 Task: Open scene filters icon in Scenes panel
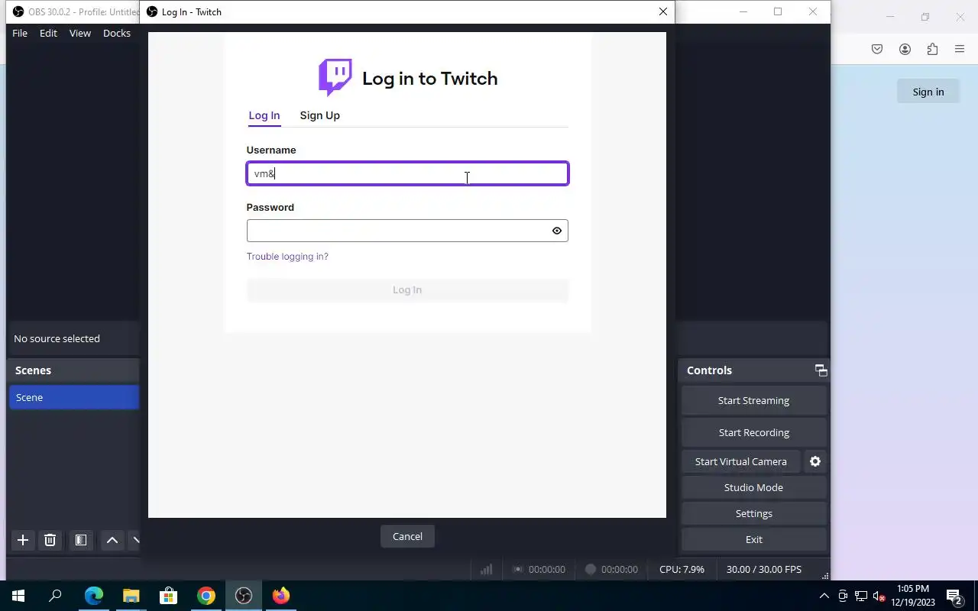tap(80, 540)
